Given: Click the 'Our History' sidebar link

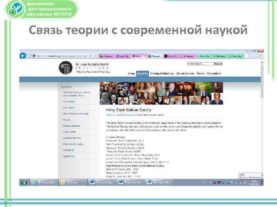Looking at the screenshot, I should (69, 108).
